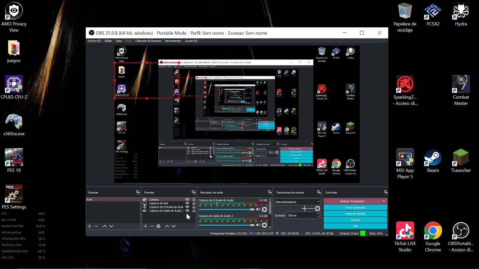Open TLauncher desktop shortcut
The image size is (479, 269).
[461, 161]
